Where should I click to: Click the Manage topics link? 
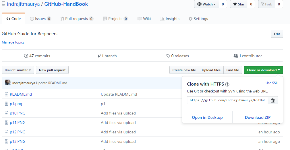coord(13,42)
